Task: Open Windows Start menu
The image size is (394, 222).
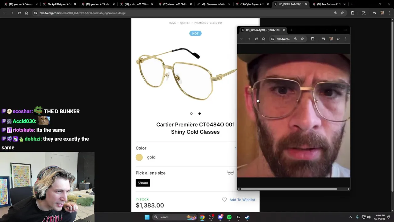Action: [147, 217]
